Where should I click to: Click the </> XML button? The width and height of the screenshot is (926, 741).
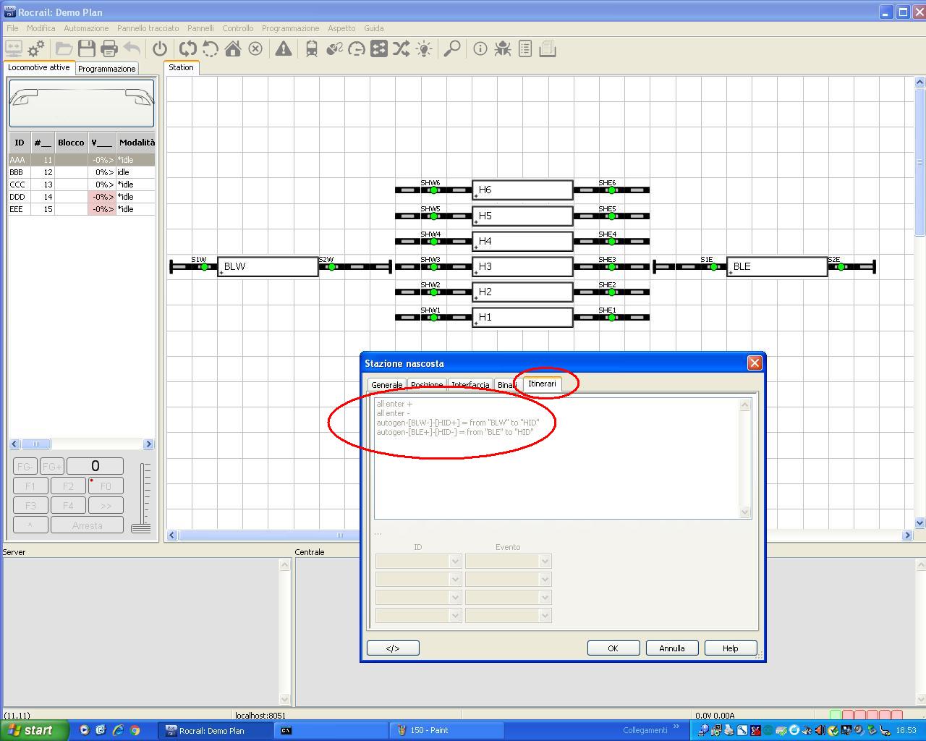point(393,648)
